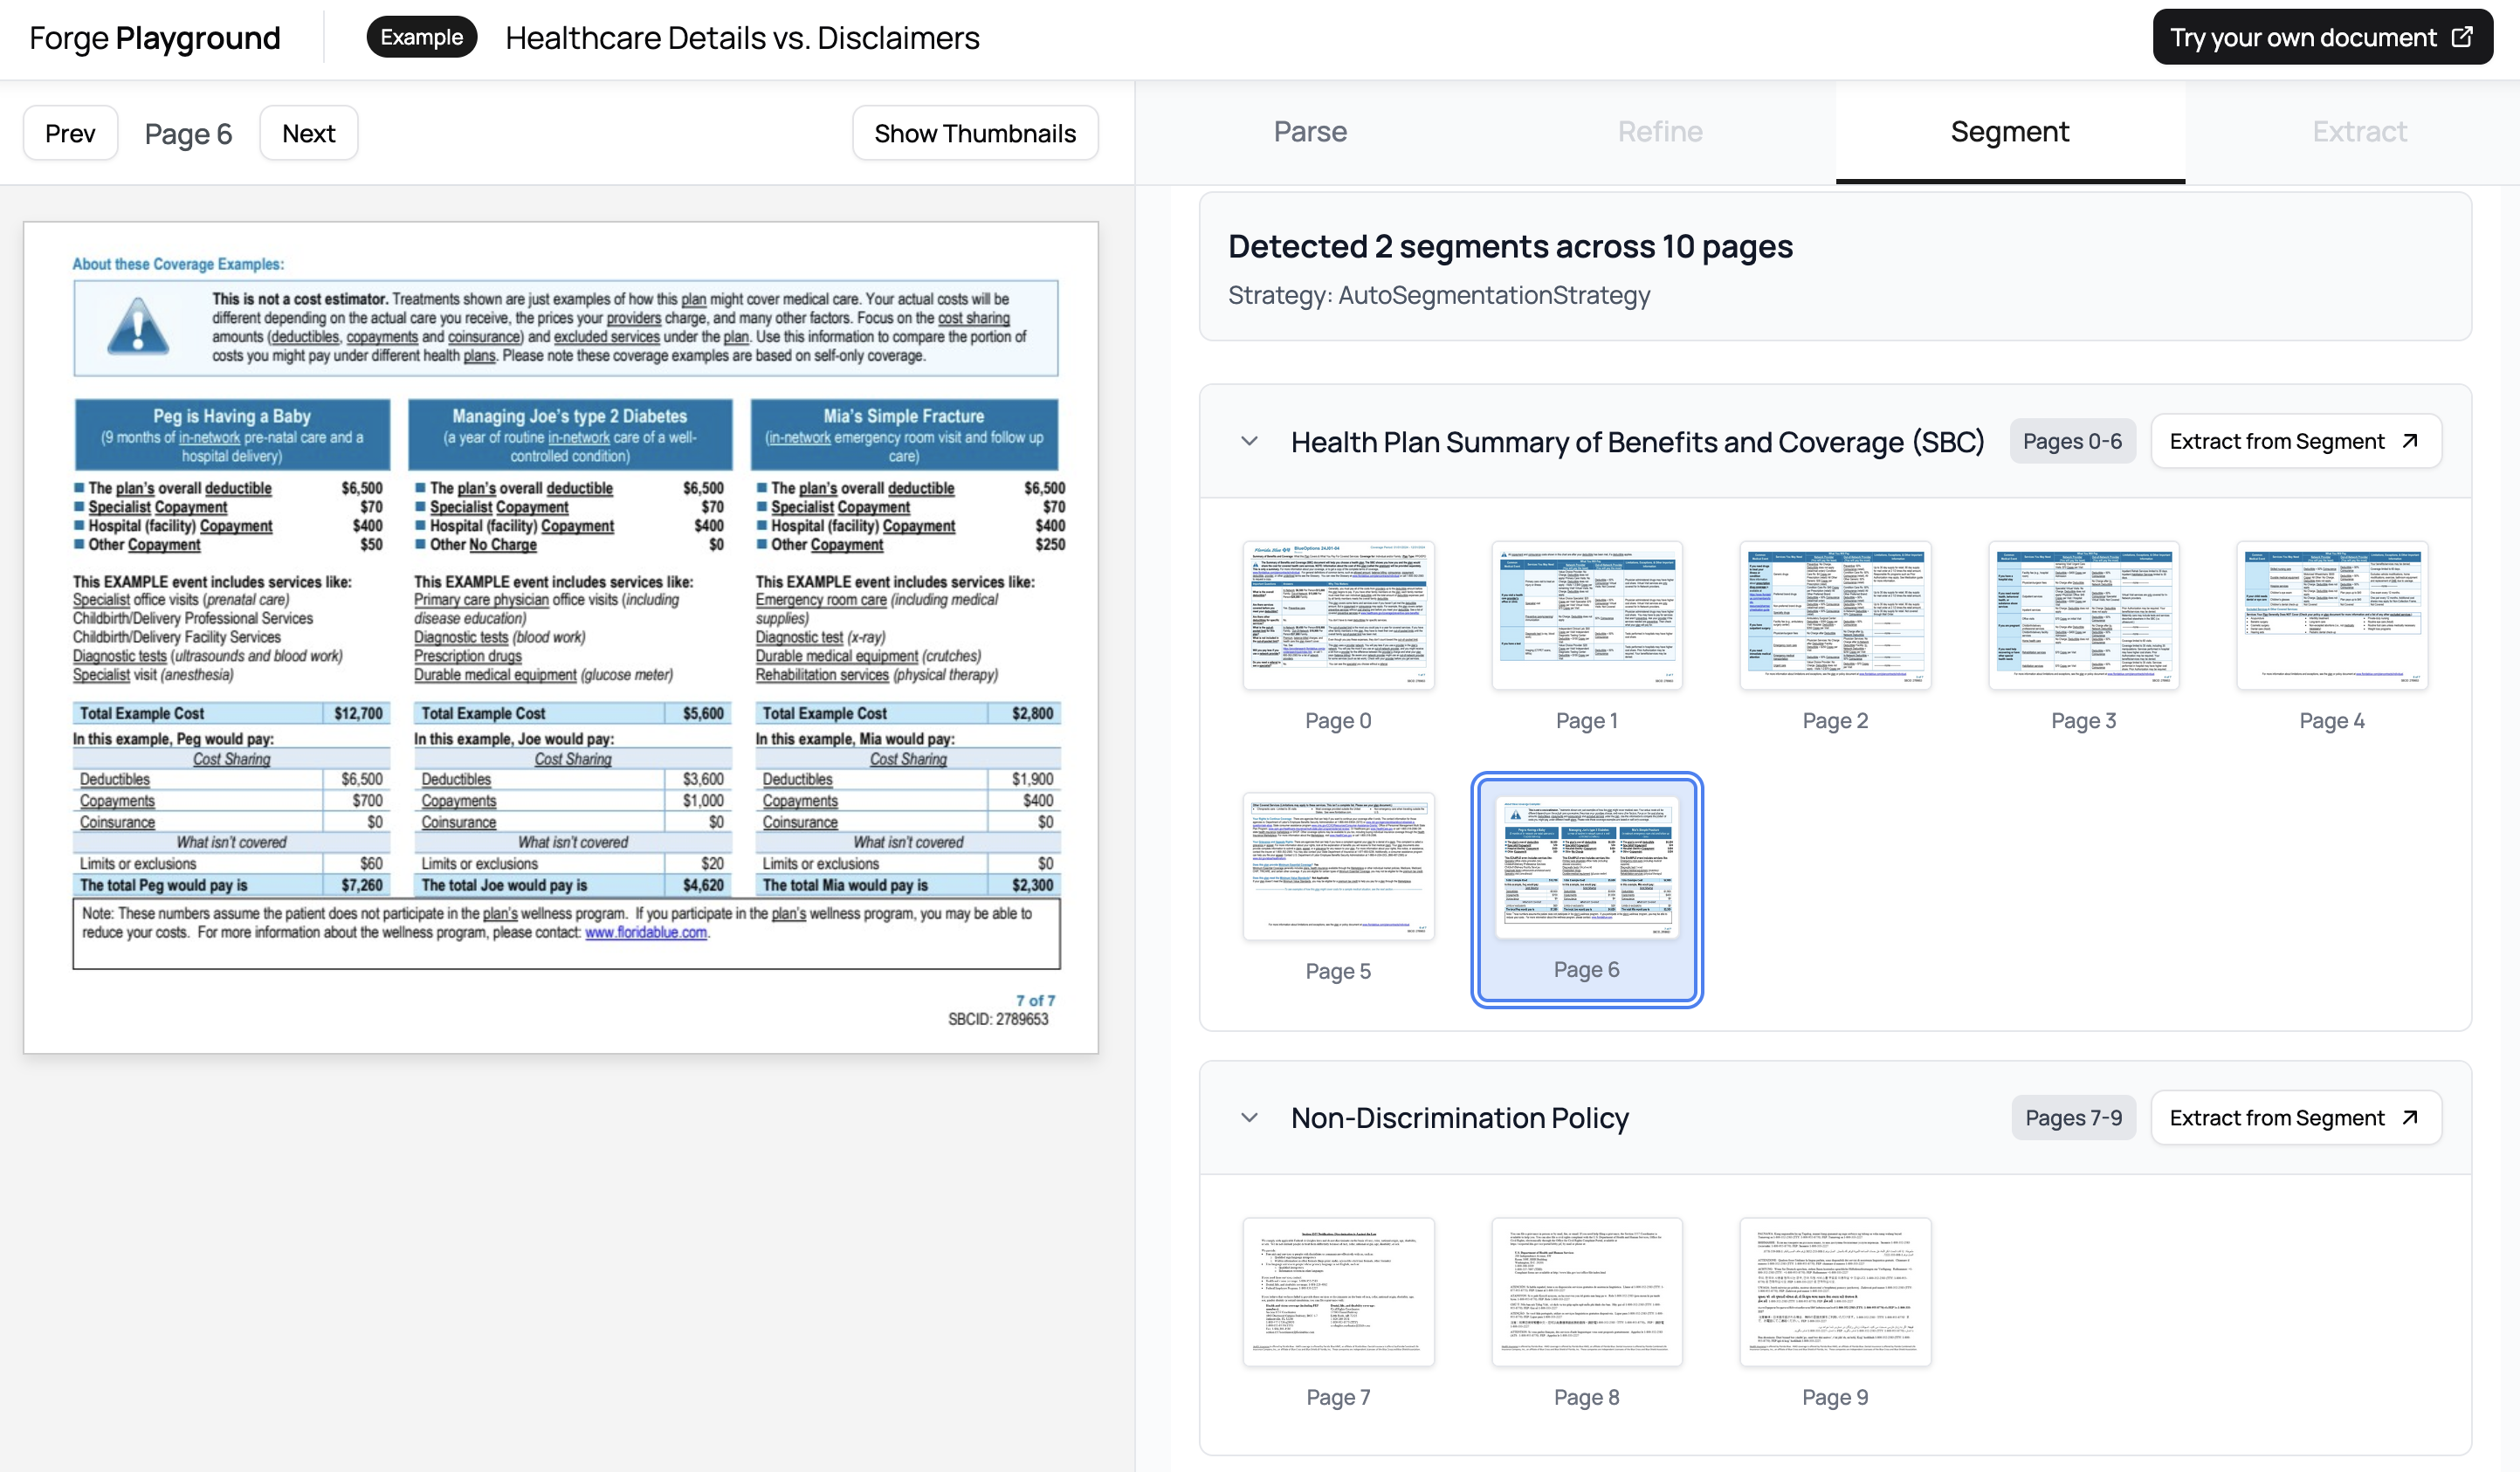
Task: Click arrow icon on SBC Extract from Segment
Action: coord(2410,441)
